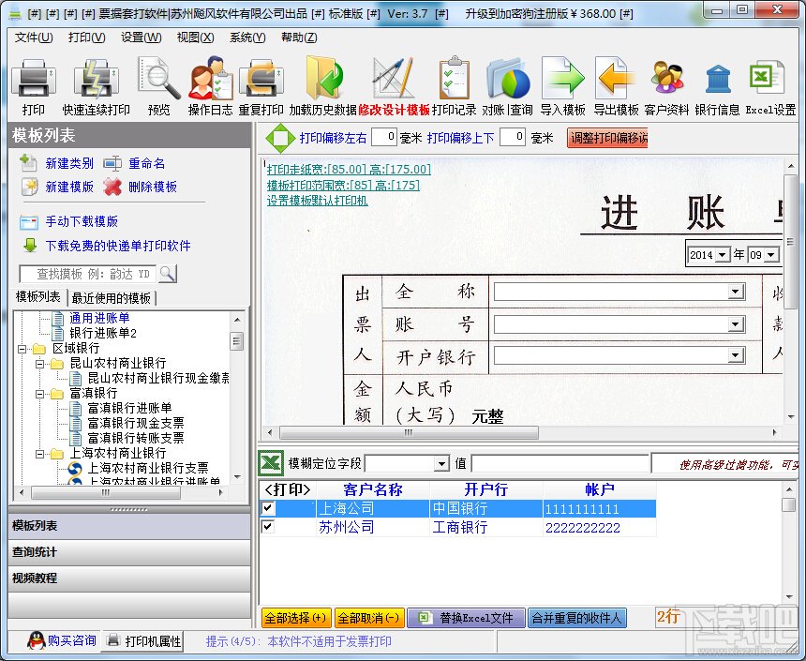This screenshot has width=806, height=661.
Task: Switch to 最近使用的模板 tab
Action: pos(111,298)
